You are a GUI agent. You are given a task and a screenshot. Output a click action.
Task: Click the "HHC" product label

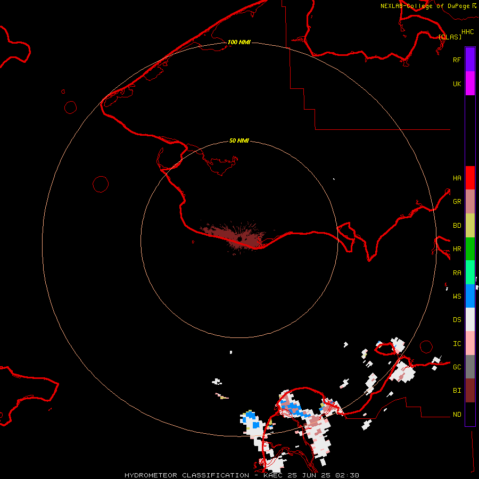pos(468,32)
